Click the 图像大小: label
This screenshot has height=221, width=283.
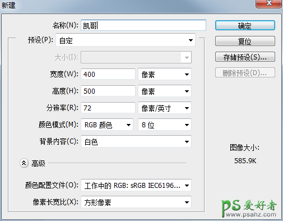pyautogui.click(x=244, y=148)
